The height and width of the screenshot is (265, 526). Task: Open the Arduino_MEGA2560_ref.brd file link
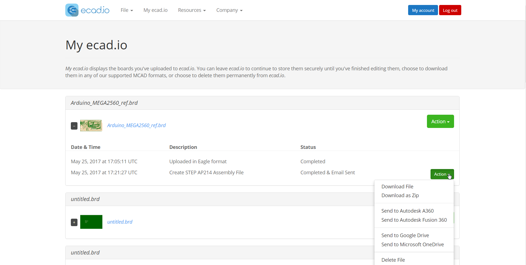coord(136,125)
